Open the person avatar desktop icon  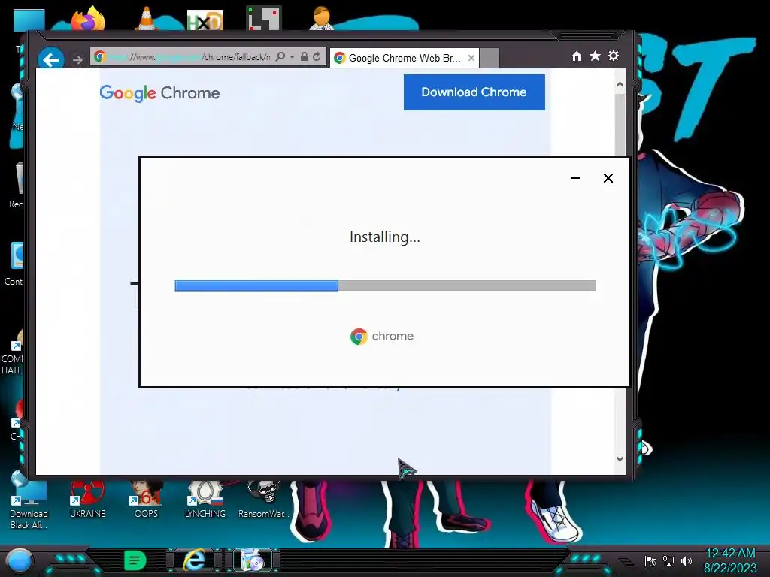(322, 19)
